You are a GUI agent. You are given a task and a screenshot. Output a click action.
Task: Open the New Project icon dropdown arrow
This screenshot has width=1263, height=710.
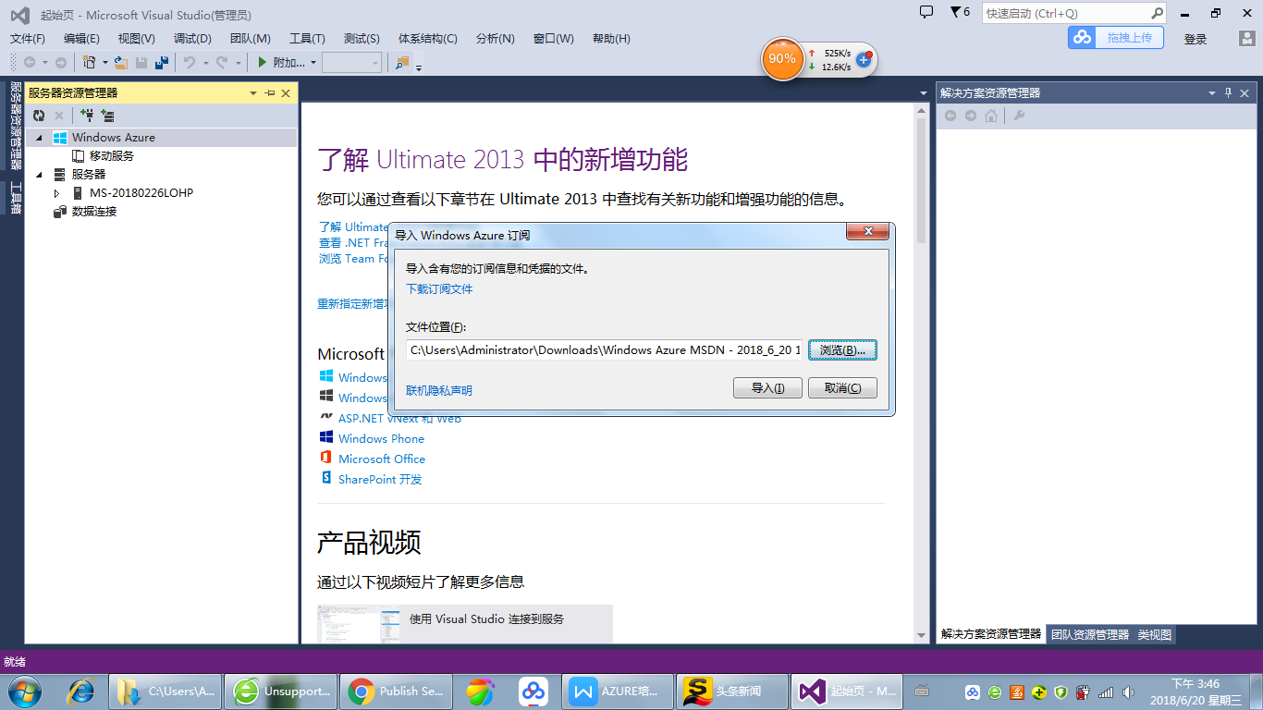coord(104,63)
